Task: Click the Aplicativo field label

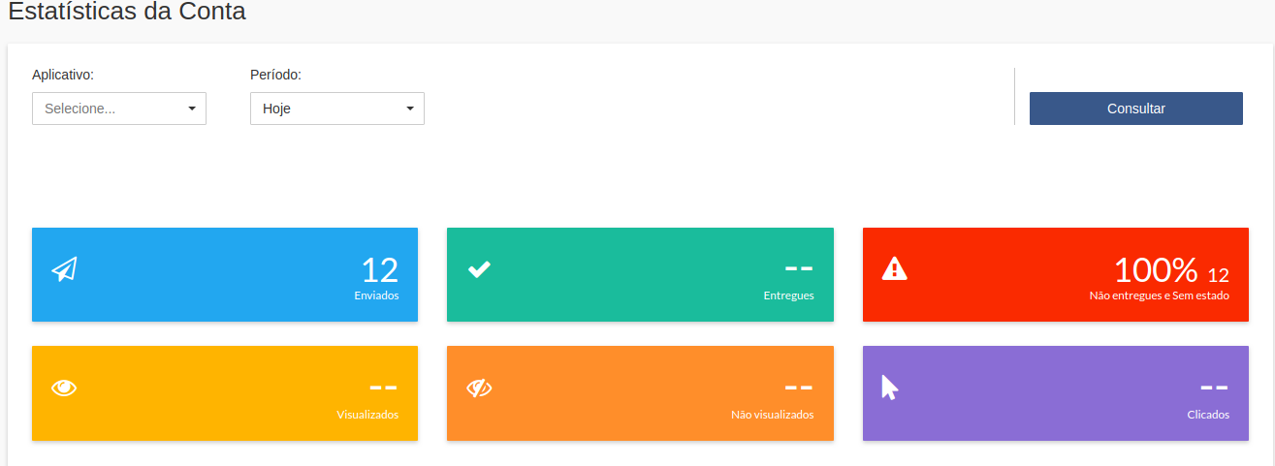Action: click(x=63, y=75)
